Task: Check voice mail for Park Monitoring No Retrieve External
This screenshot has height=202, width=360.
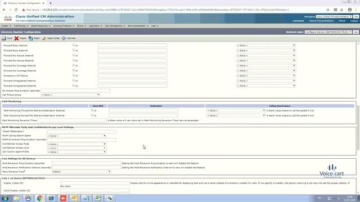Action: [x=92, y=110]
